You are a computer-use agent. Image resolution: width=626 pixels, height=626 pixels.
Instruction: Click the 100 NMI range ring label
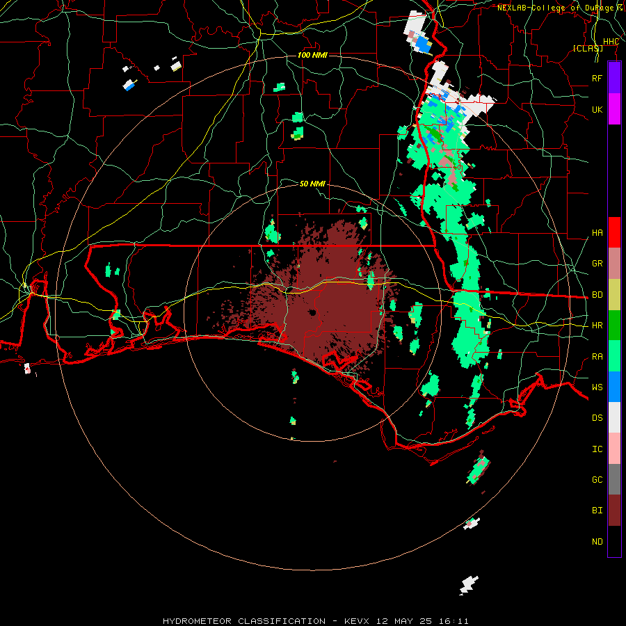[312, 55]
